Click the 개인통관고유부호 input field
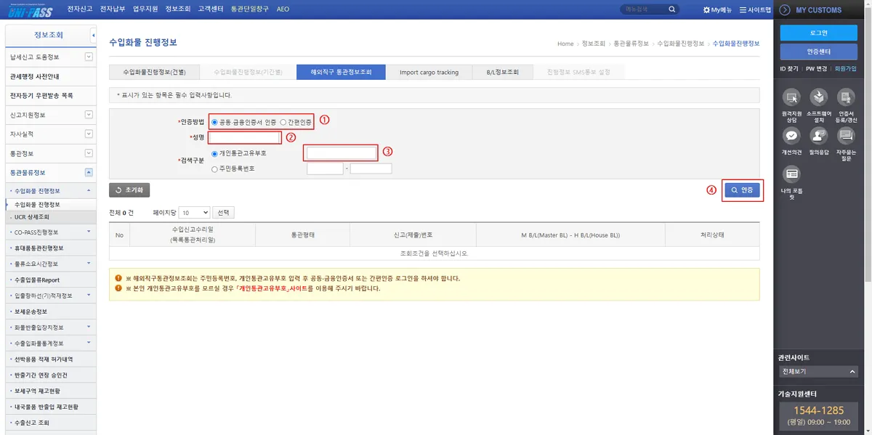This screenshot has height=435, width=872. click(342, 153)
